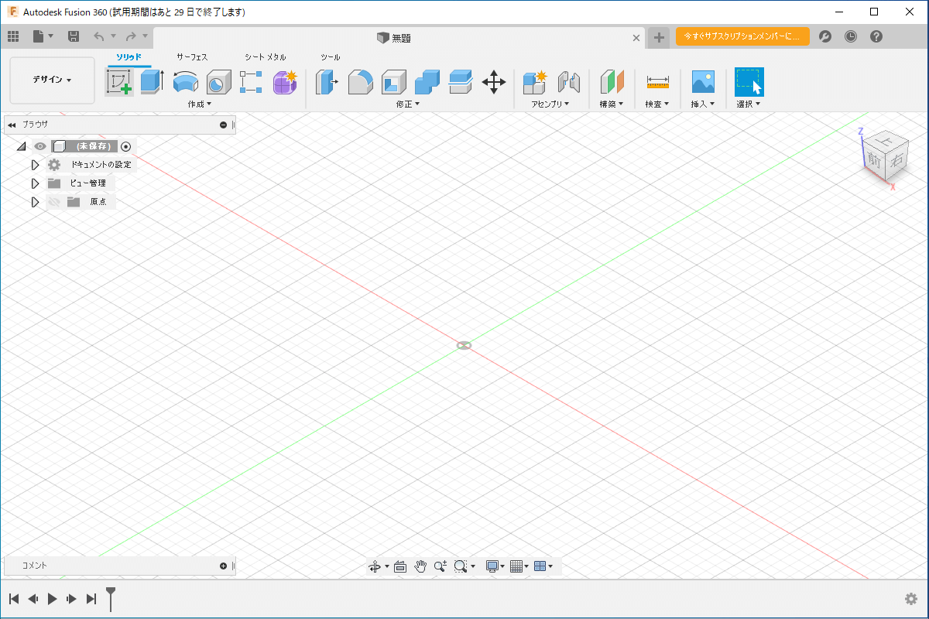Viewport: 929px width, 619px height.
Task: Toggle visibility of the 原点 folder
Action: click(x=54, y=202)
